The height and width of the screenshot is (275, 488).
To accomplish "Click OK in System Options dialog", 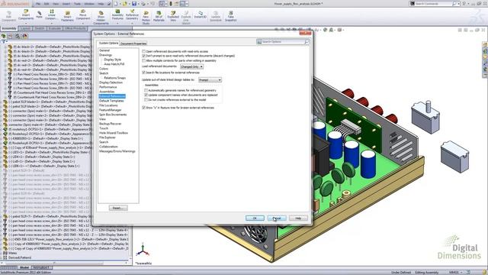I will [x=255, y=218].
